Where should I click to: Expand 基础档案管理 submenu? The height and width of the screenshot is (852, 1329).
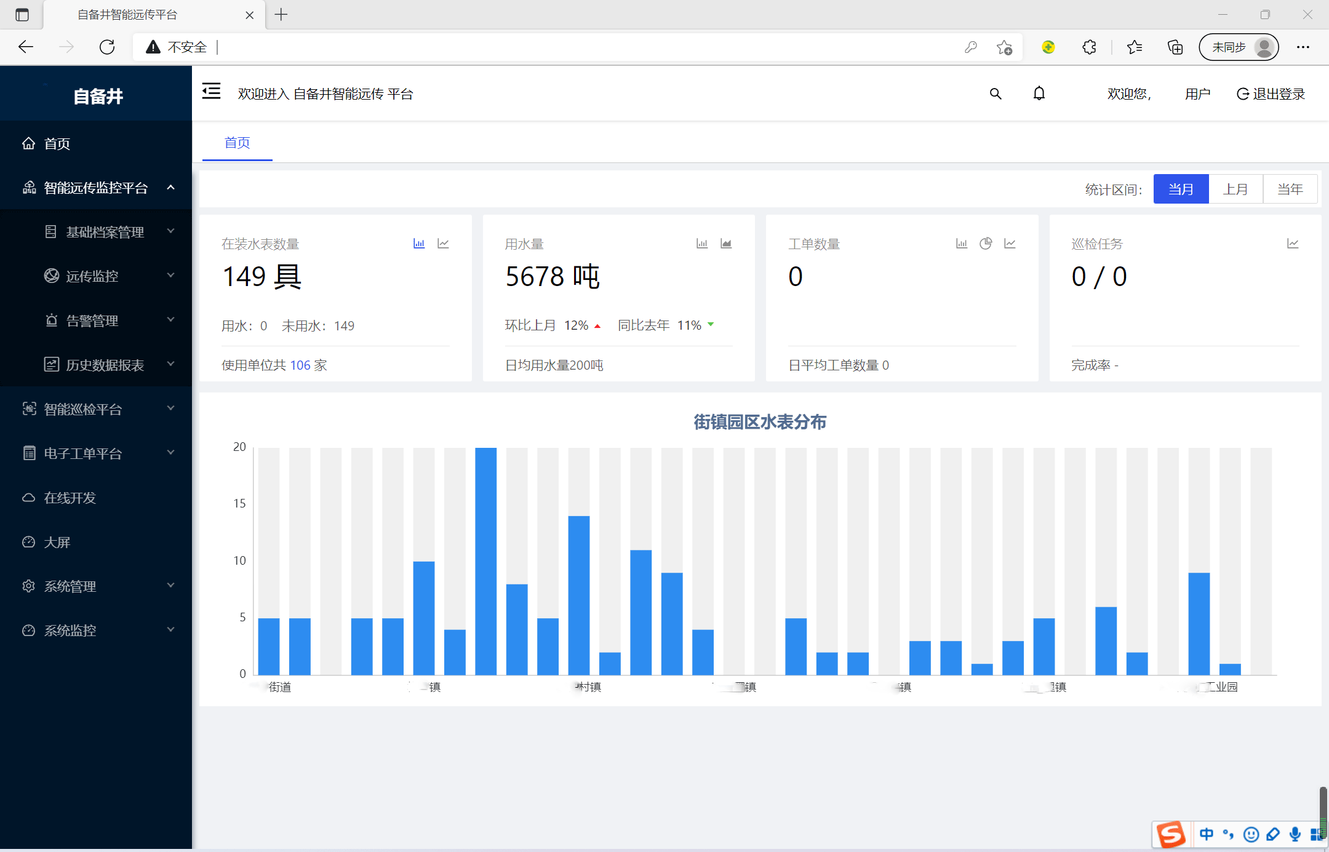pyautogui.click(x=105, y=232)
